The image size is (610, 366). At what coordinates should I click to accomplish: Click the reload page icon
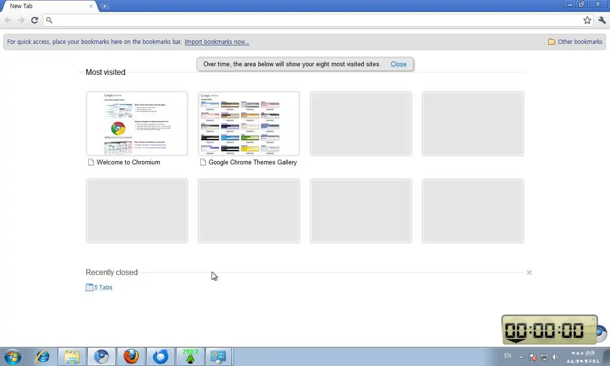pyautogui.click(x=34, y=20)
